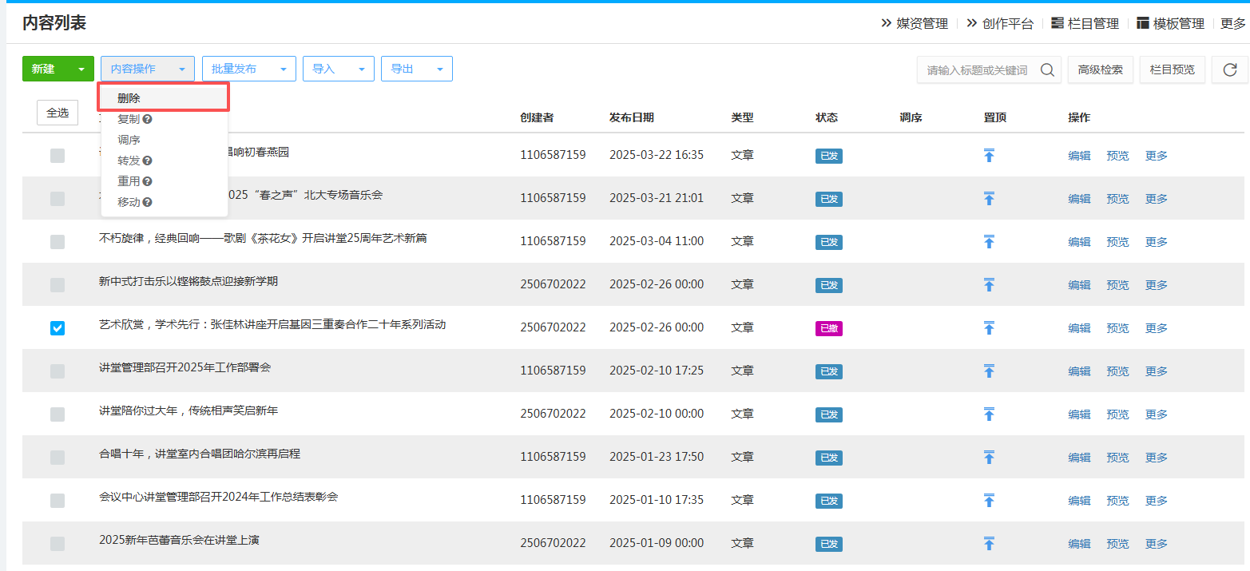This screenshot has width=1250, height=571.
Task: Click the search magnifier icon
Action: click(x=1047, y=69)
